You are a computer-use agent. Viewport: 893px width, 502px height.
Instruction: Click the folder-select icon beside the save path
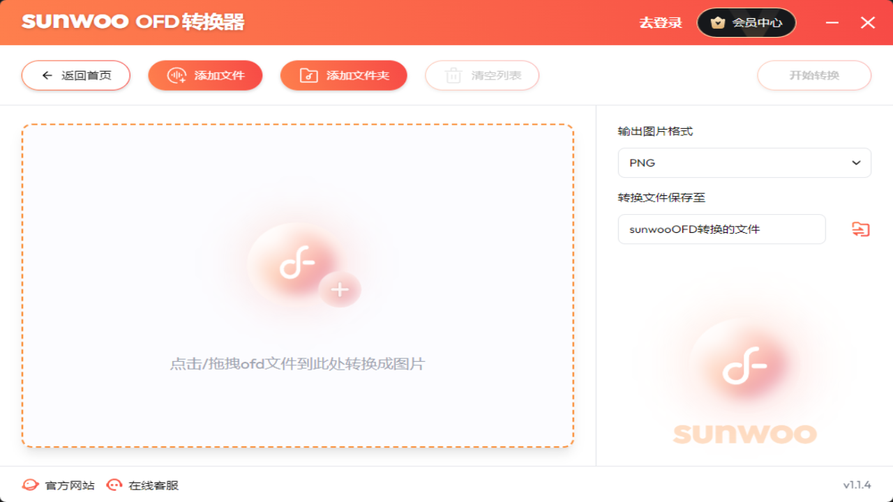[x=860, y=229]
